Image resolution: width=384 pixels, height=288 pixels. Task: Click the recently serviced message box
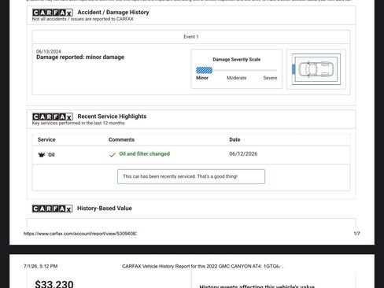pos(191,176)
